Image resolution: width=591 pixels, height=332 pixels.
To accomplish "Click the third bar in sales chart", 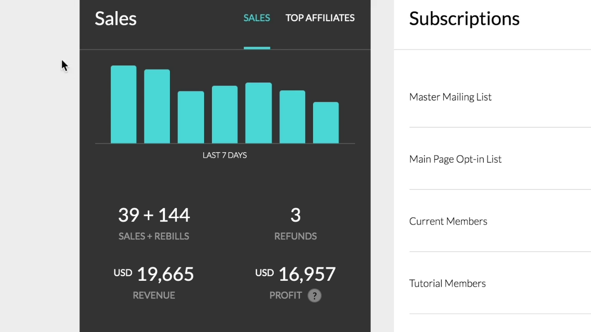I will click(x=191, y=118).
